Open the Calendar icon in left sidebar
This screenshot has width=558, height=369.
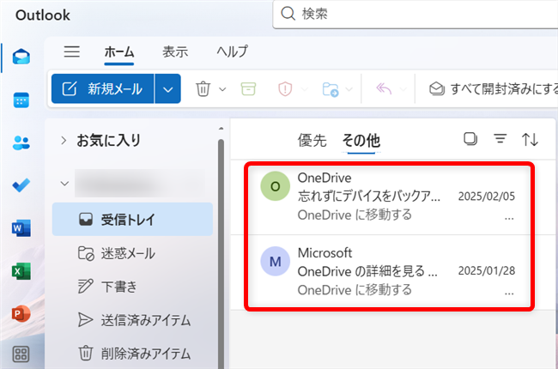click(x=21, y=100)
